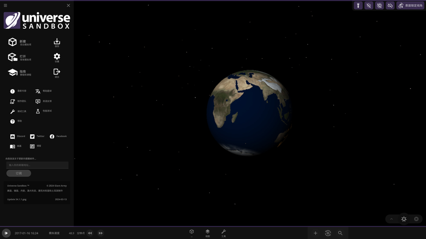Click the exit (退出) icon

[57, 73]
